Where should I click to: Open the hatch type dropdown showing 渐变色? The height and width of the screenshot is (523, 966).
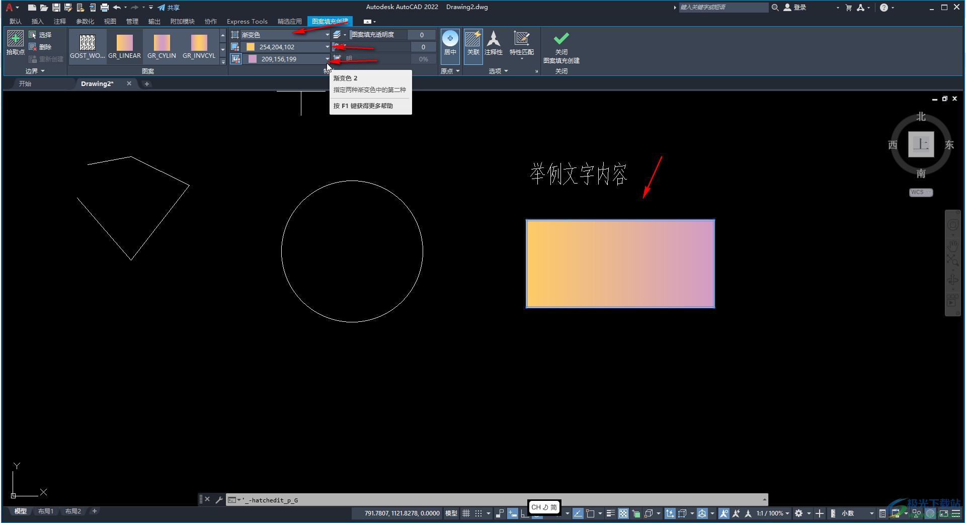(285, 35)
